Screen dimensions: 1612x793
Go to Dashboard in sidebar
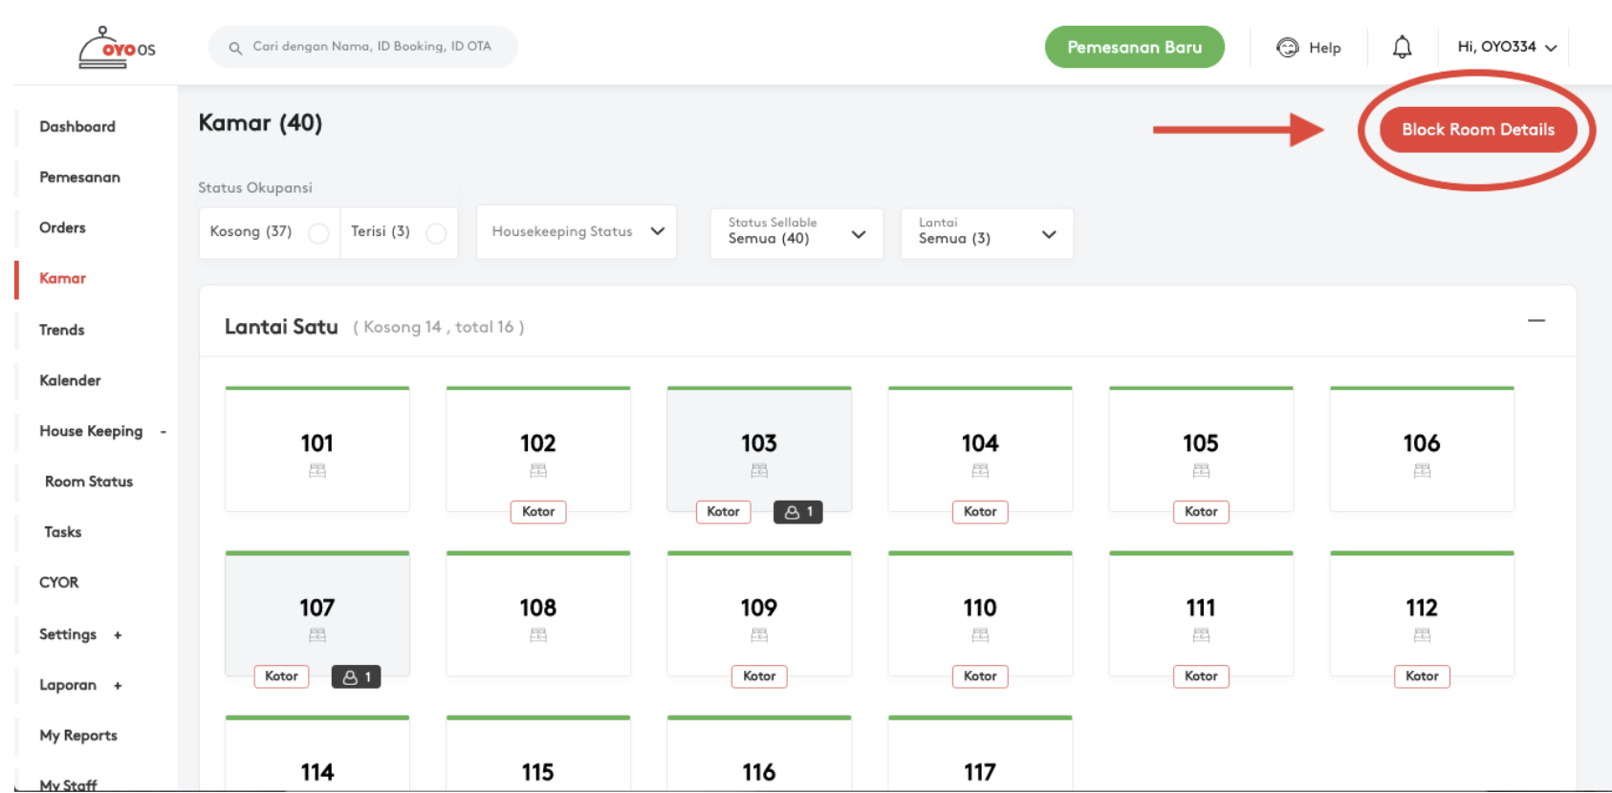click(77, 127)
